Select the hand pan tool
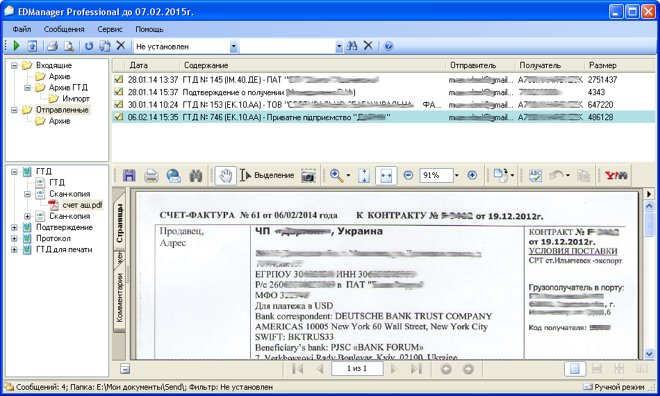660x396 pixels. [x=226, y=176]
